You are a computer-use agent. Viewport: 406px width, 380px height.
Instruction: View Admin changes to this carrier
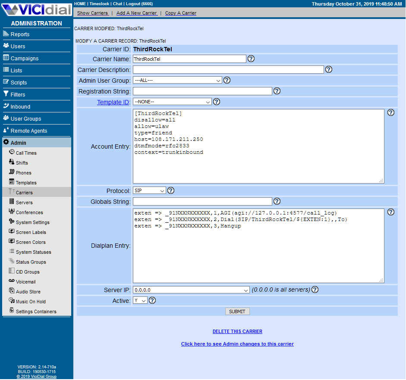pos(237,344)
